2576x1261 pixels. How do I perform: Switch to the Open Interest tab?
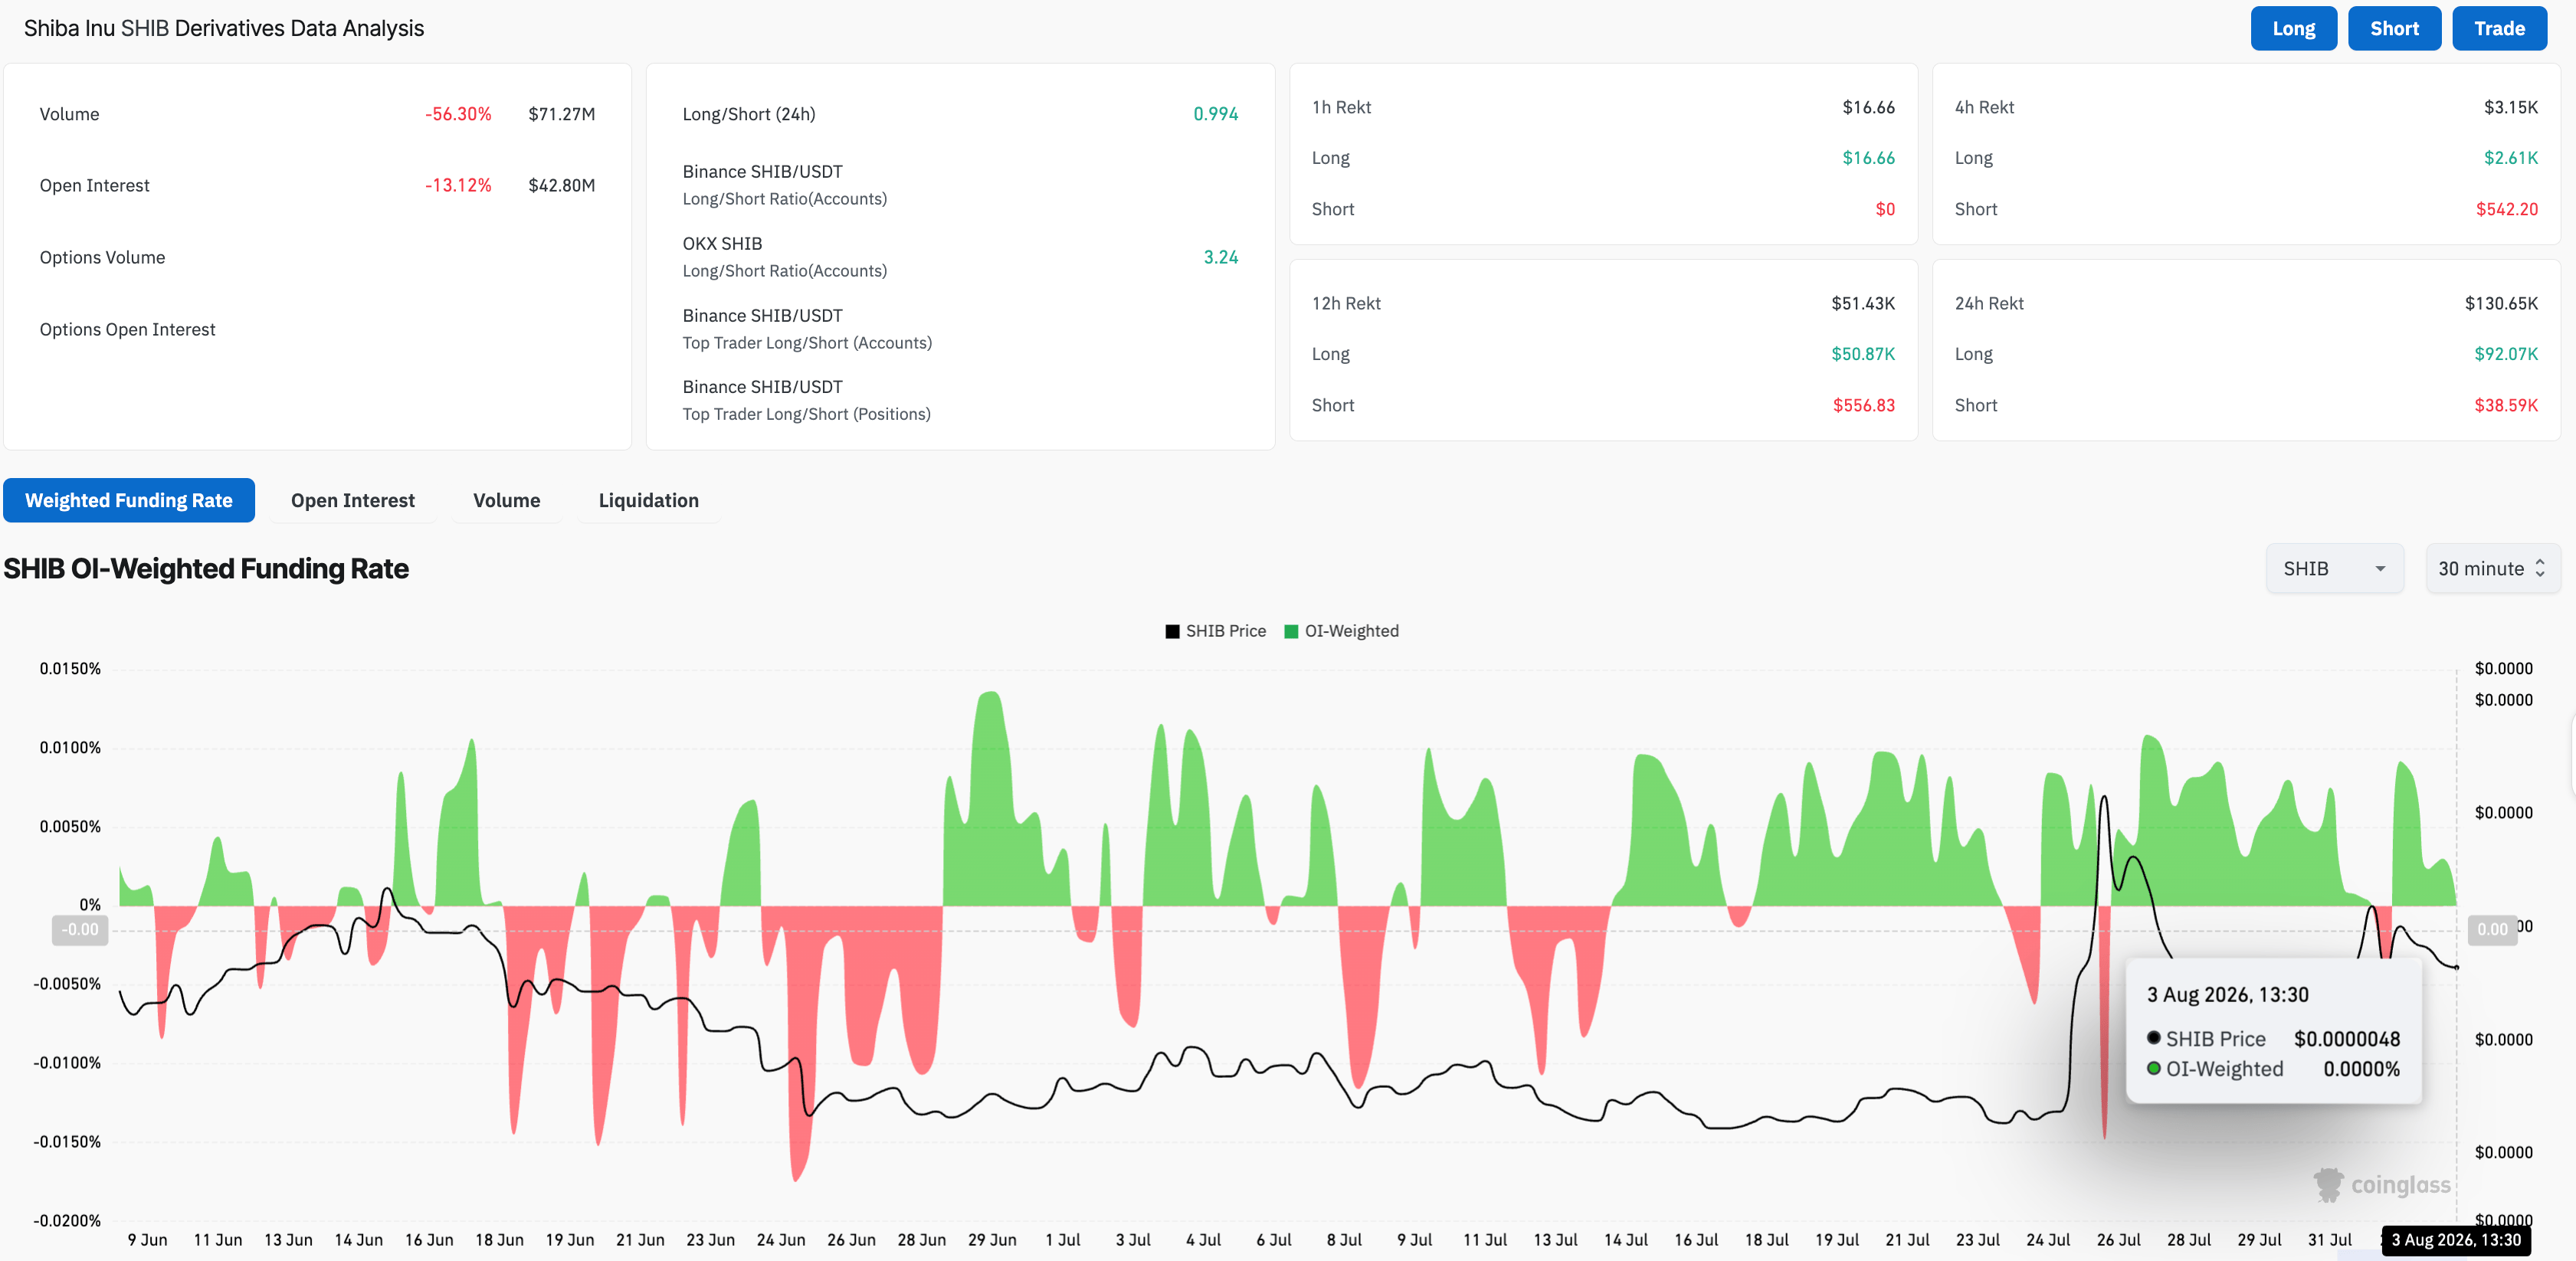tap(353, 500)
